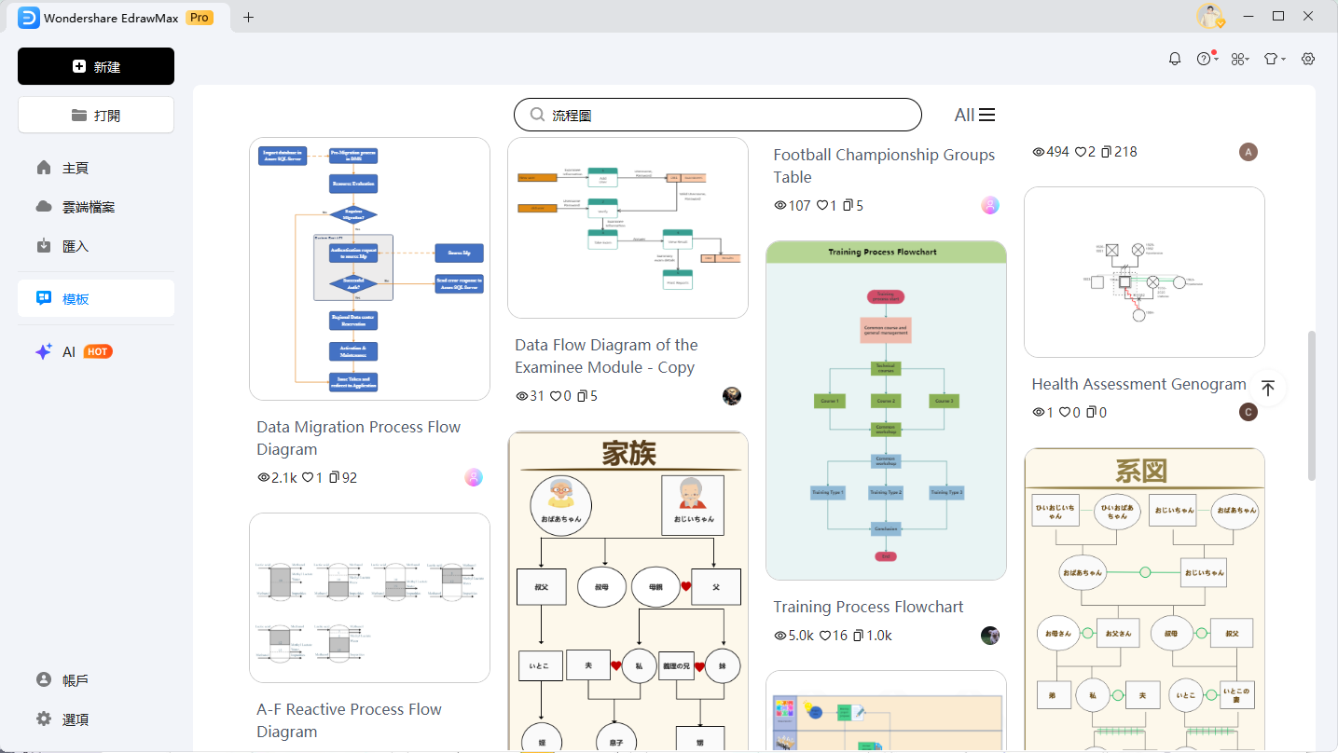Click the search magnifier icon

(537, 115)
